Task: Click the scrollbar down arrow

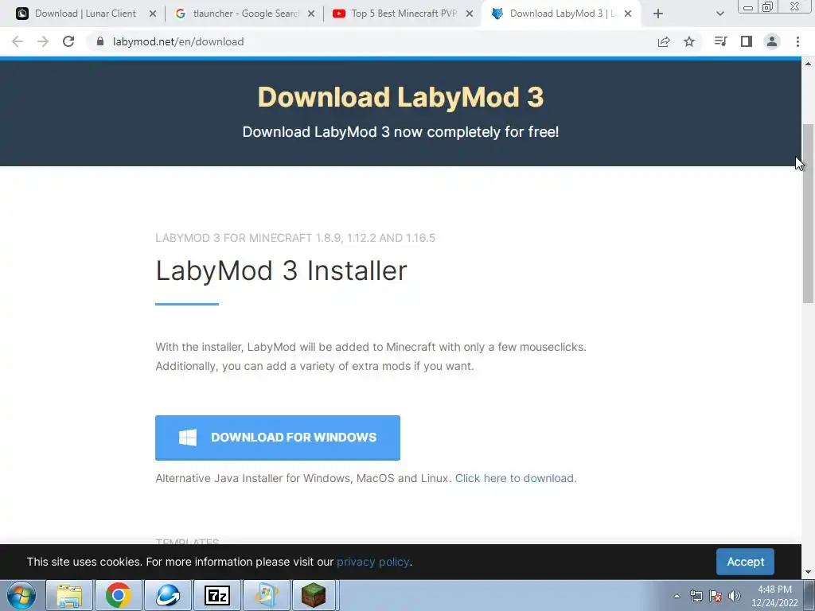Action: [x=808, y=572]
